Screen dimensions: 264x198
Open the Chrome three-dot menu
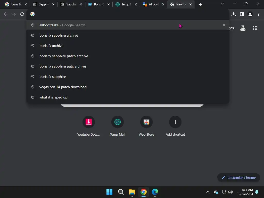click(258, 14)
